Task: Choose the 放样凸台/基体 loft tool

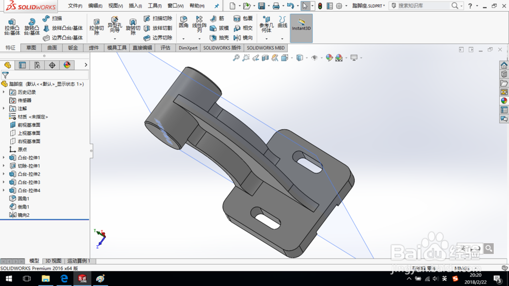Action: click(x=63, y=28)
